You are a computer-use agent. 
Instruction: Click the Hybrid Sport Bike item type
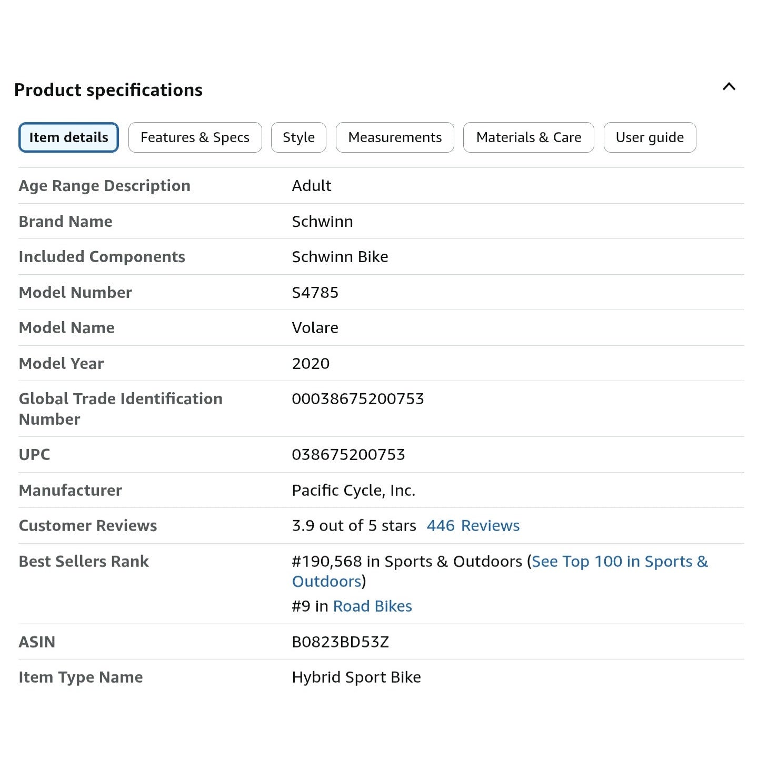[356, 677]
